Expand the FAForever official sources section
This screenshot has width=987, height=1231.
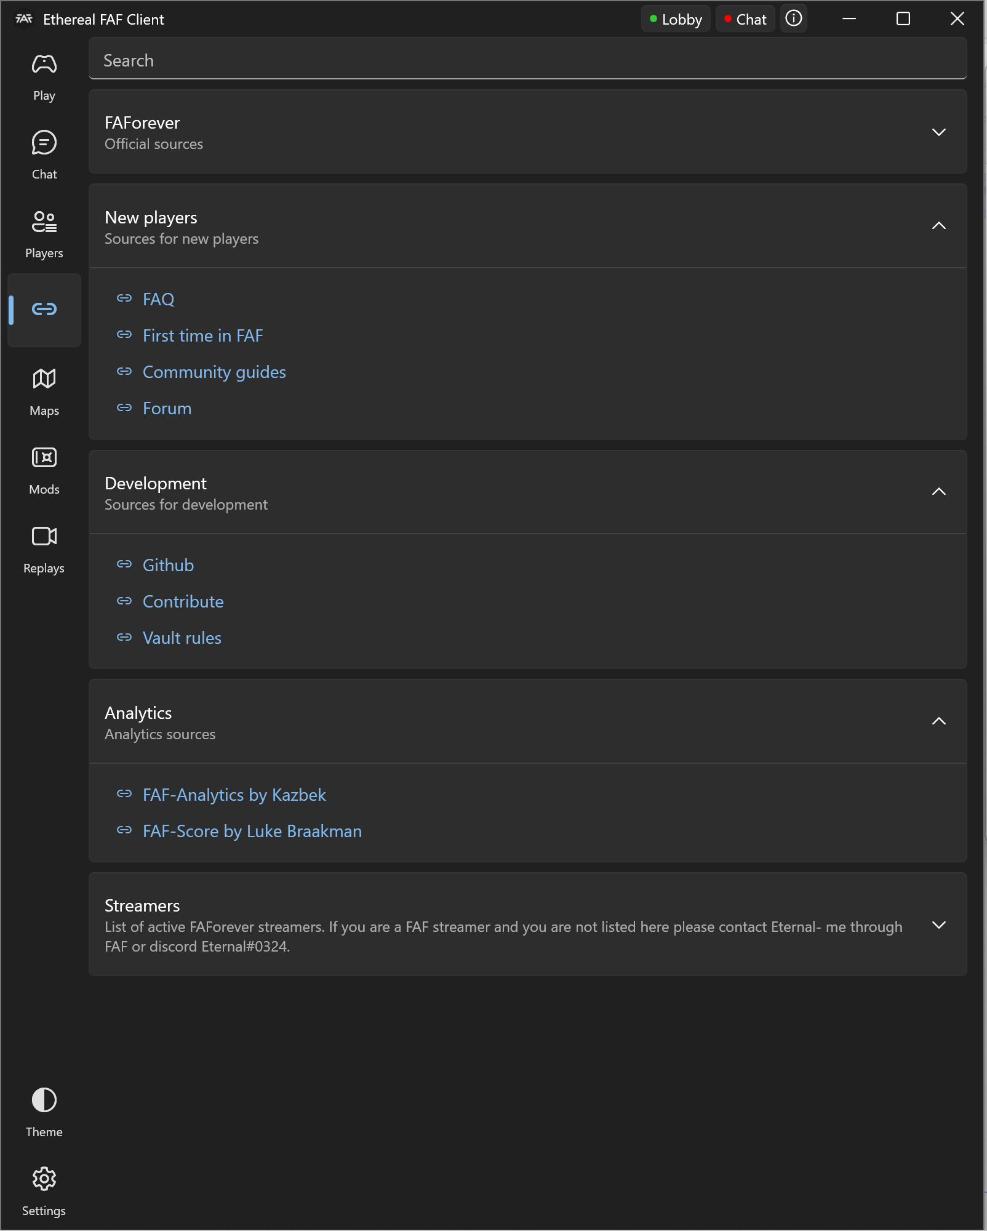528,132
